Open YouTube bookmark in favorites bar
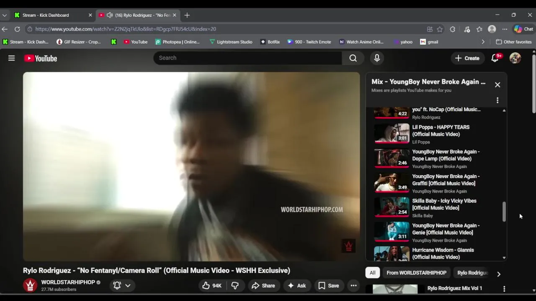 coord(136,42)
